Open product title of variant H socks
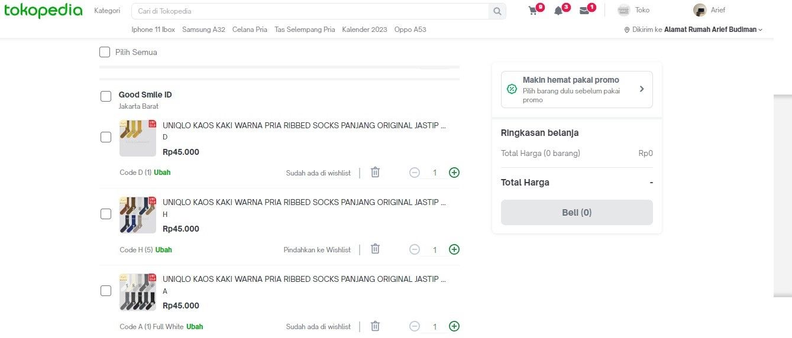This screenshot has height=338, width=792. (304, 202)
